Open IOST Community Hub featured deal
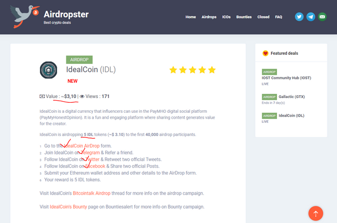 [x=286, y=78]
